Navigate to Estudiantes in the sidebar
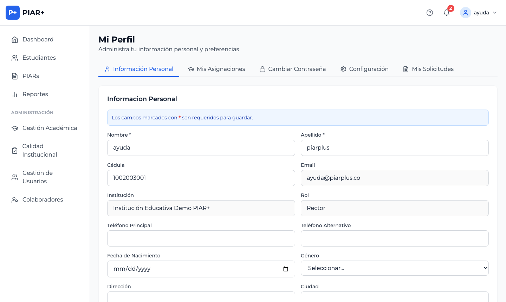506x302 pixels. tap(39, 58)
